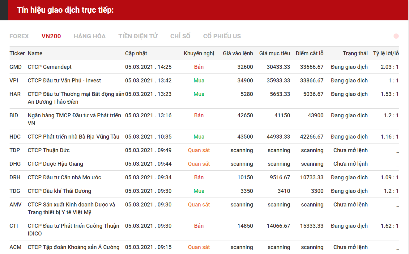Click entry price 14850
The height and width of the screenshot is (254, 409).
(x=245, y=226)
